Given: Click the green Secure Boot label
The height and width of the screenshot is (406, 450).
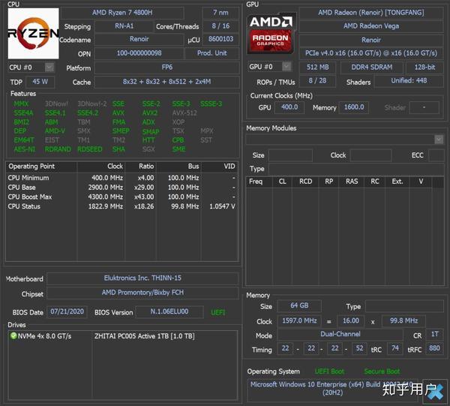Looking at the screenshot, I should click(x=382, y=371).
